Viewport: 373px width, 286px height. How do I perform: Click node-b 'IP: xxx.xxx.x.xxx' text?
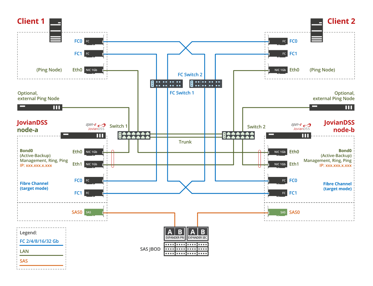pos(336,165)
